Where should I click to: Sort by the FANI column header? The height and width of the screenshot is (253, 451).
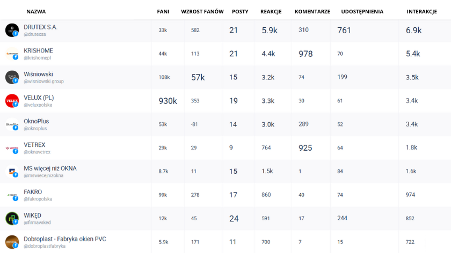(163, 11)
